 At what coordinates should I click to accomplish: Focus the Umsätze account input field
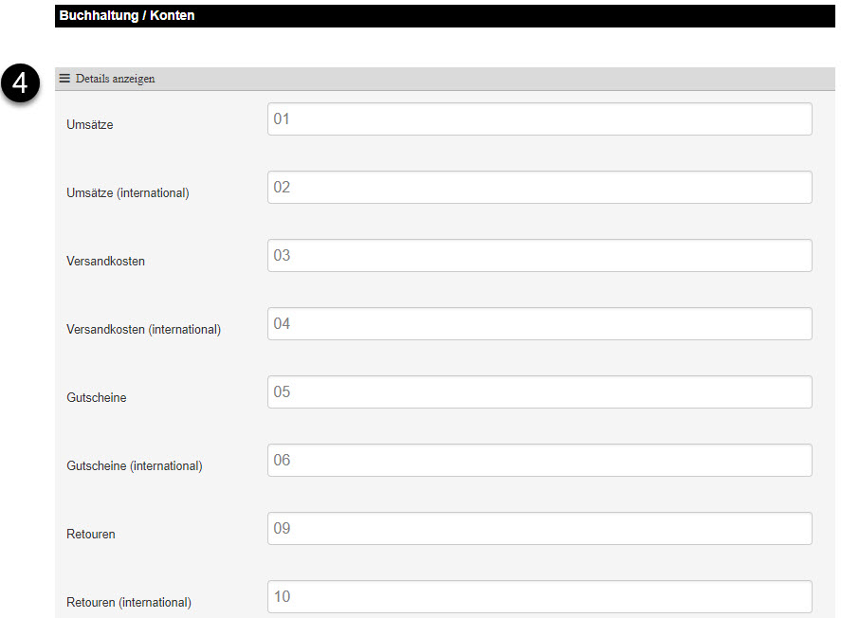(539, 119)
